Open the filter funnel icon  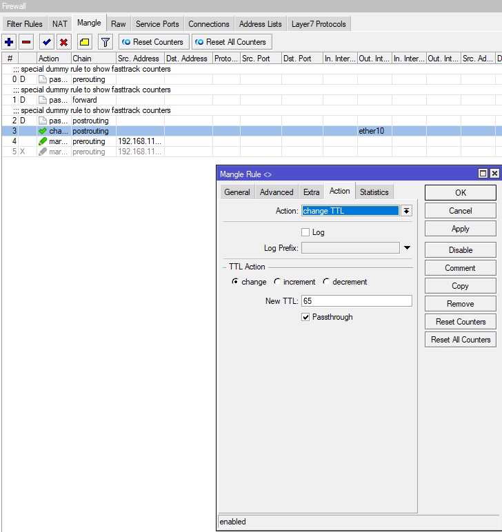(x=106, y=42)
